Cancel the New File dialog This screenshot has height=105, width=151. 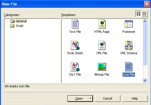pyautogui.click(x=108, y=98)
